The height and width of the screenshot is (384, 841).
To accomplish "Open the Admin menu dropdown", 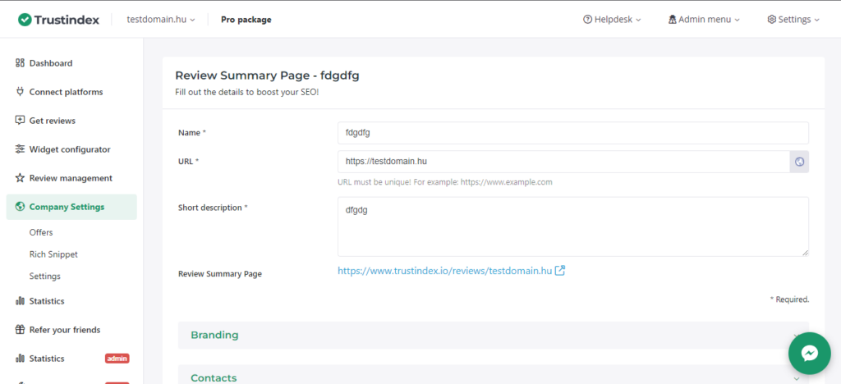I will (704, 20).
